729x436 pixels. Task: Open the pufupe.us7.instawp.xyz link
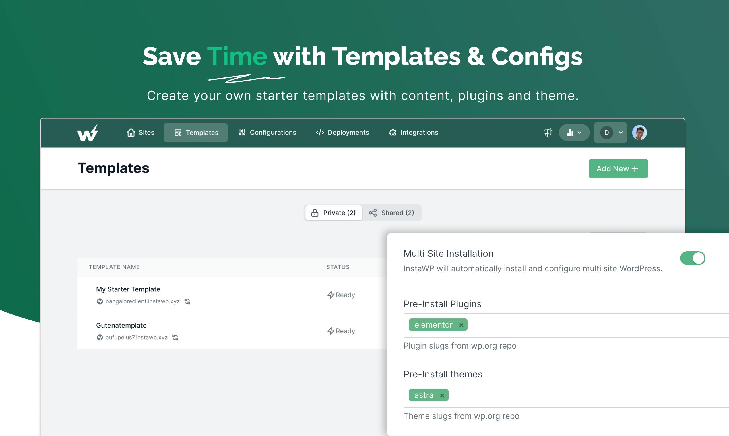(136, 338)
